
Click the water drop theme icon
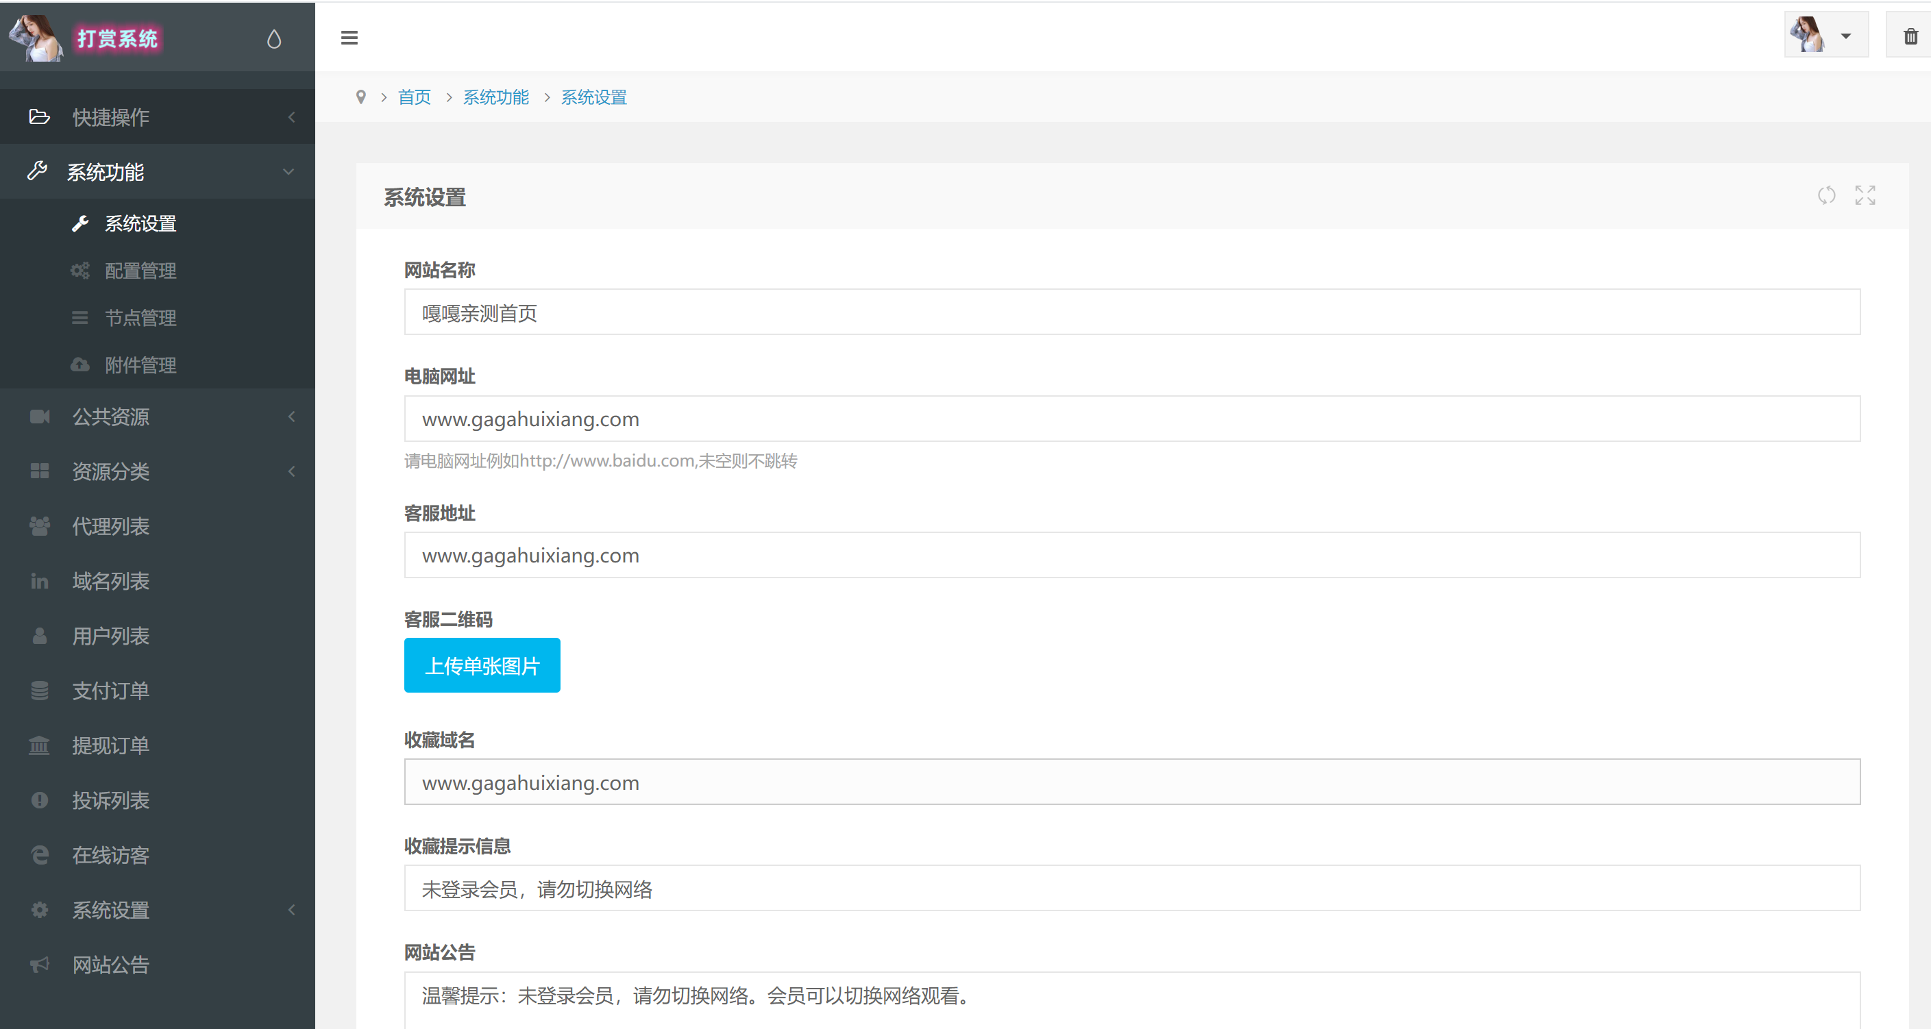click(273, 39)
